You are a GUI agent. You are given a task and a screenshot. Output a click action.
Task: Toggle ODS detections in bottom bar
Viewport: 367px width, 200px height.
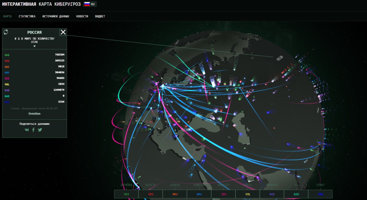click(151, 194)
